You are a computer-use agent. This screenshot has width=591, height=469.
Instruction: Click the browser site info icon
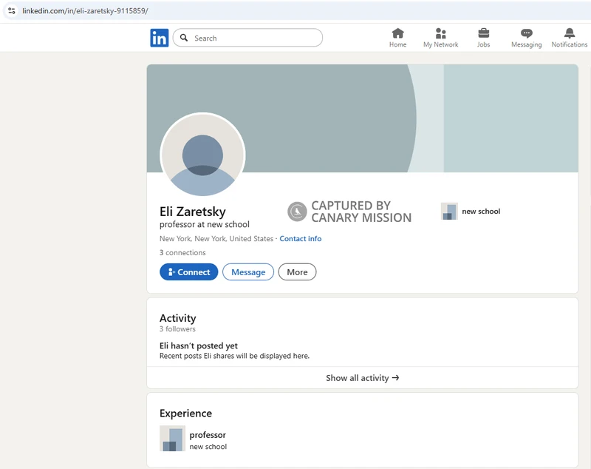coord(12,10)
